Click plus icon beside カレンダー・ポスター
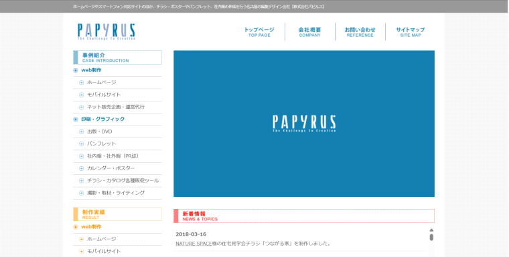Viewport: 509px width, 257px height. point(82,169)
